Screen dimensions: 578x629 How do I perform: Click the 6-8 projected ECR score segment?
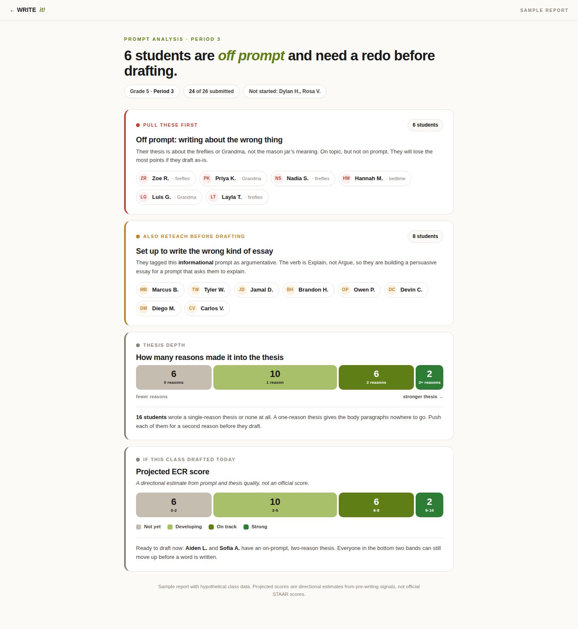point(376,505)
